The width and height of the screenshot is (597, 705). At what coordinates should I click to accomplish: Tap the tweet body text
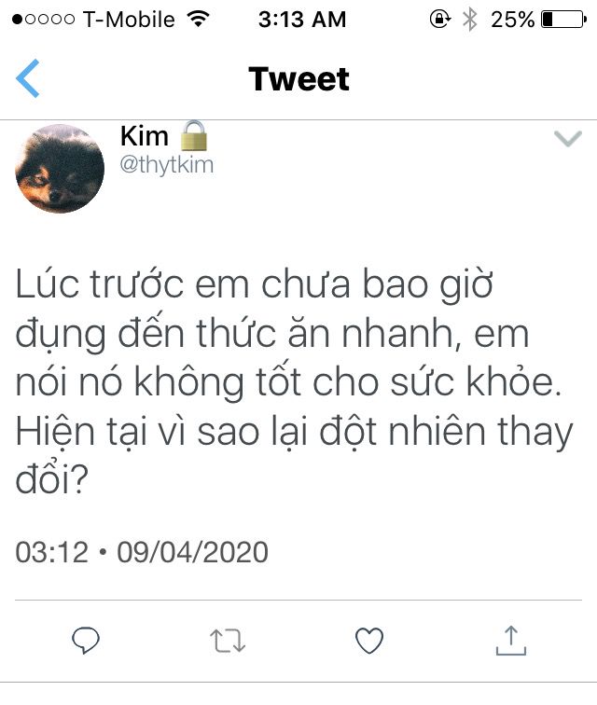click(x=295, y=381)
